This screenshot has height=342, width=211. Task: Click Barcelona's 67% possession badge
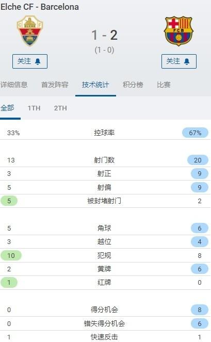(x=195, y=133)
